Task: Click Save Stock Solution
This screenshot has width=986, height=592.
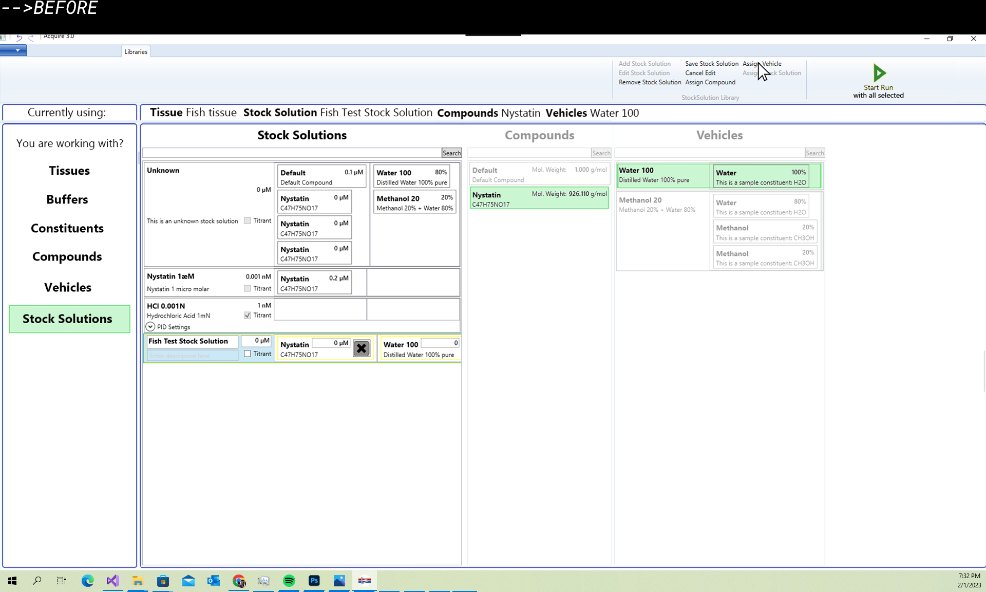Action: tap(711, 64)
